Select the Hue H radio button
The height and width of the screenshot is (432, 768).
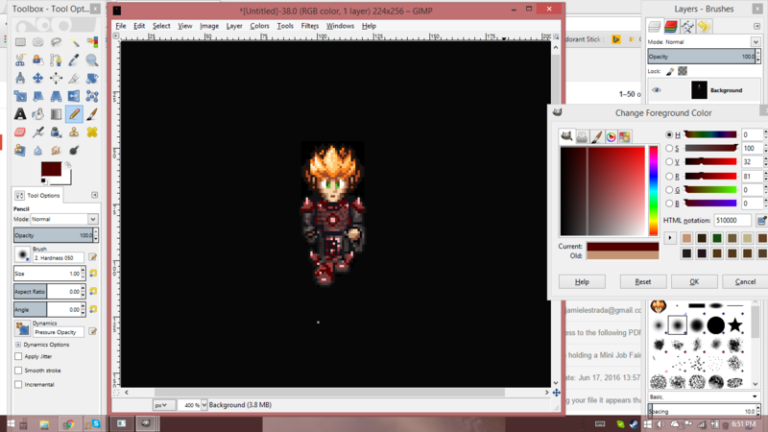coord(669,134)
